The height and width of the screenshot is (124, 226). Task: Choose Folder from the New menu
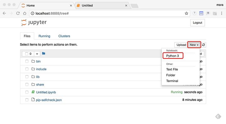(171, 75)
